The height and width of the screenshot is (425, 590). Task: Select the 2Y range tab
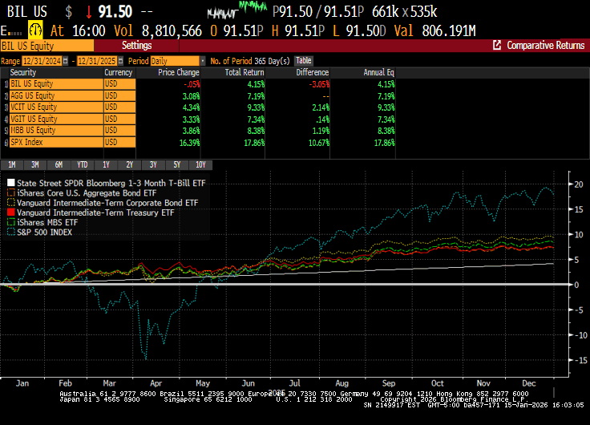[130, 165]
